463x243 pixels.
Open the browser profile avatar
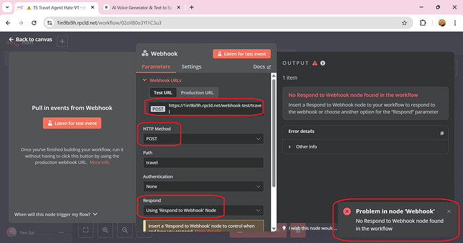point(442,23)
